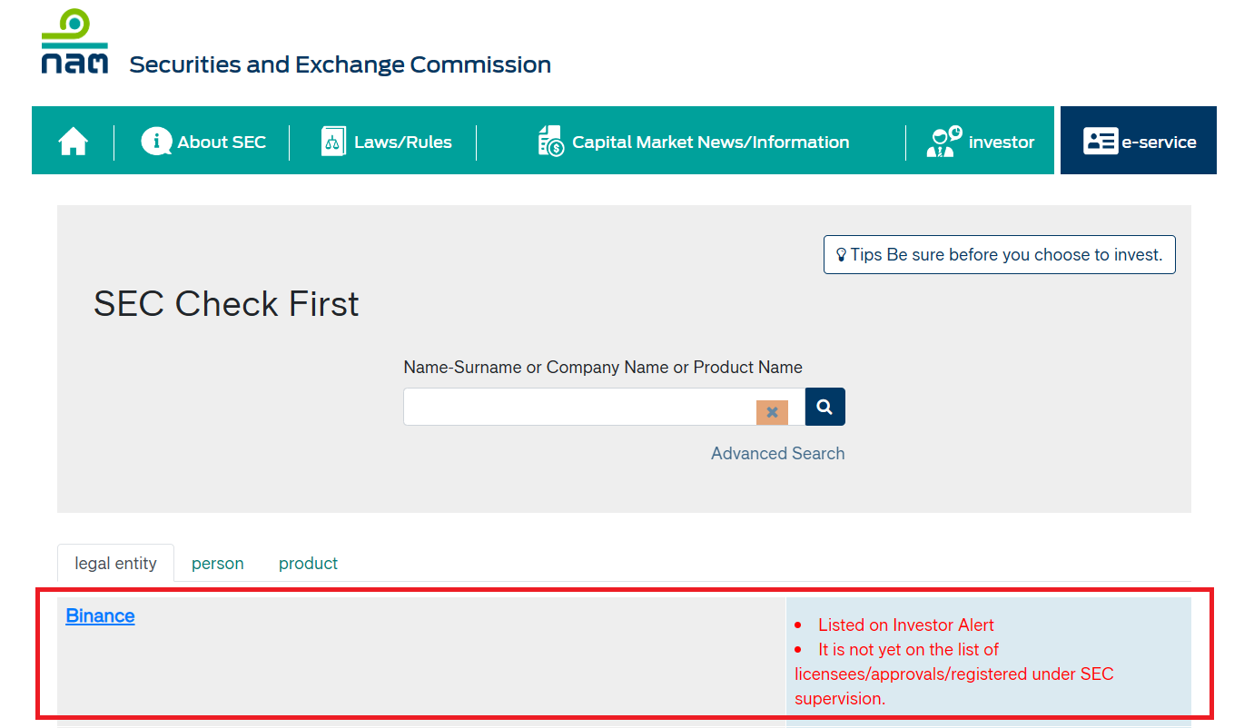Click the investor people icon
The height and width of the screenshot is (728, 1254).
(x=944, y=142)
